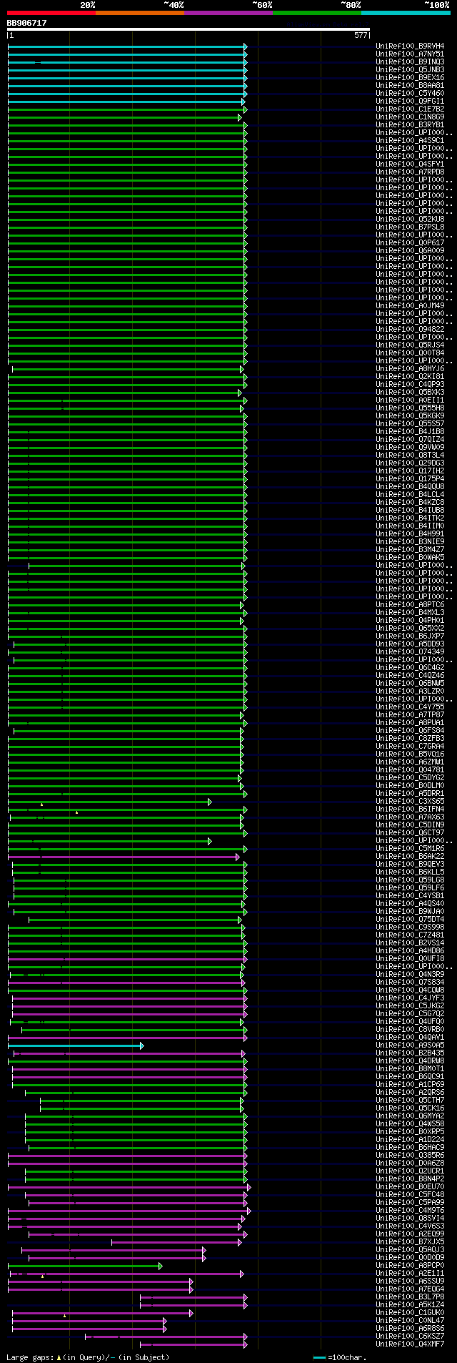
Task: Select hit label UniRef100_B4H991
Action: click(410, 533)
